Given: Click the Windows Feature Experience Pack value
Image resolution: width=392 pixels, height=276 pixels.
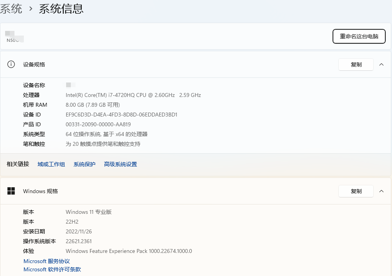Looking at the screenshot, I should 129,251.
